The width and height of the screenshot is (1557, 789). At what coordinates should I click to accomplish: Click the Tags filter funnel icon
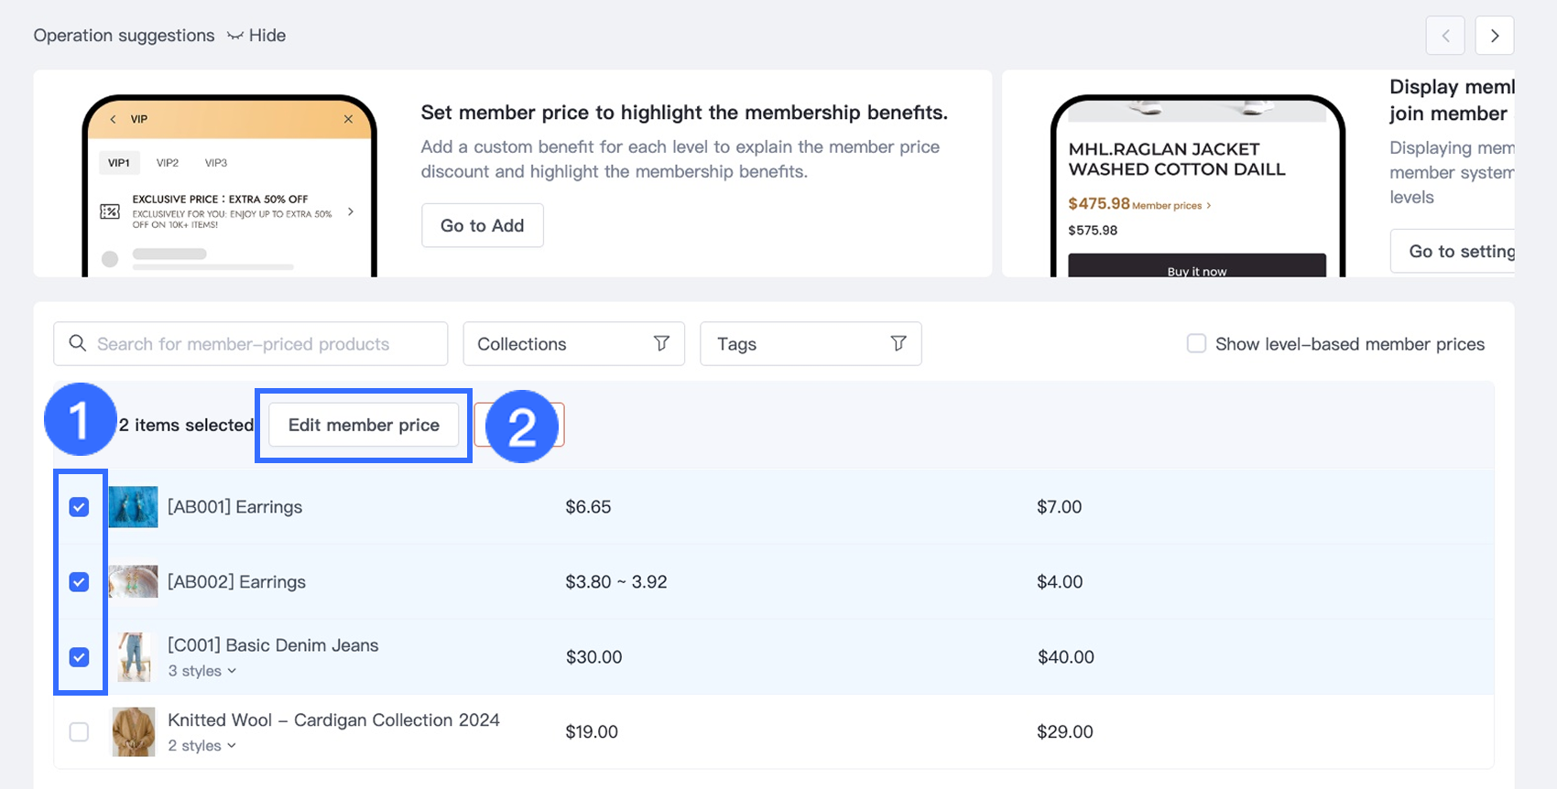tap(898, 343)
